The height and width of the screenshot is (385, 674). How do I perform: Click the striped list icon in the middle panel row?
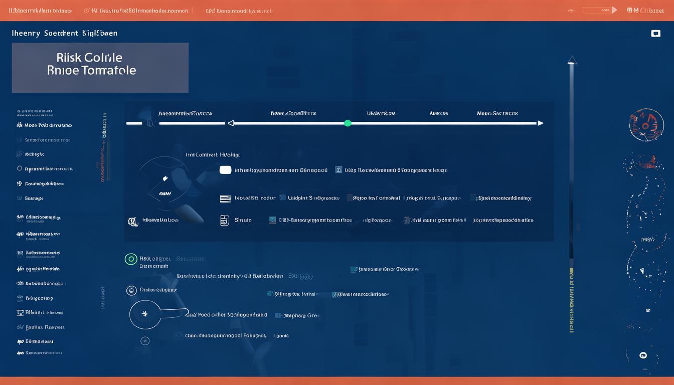(225, 199)
